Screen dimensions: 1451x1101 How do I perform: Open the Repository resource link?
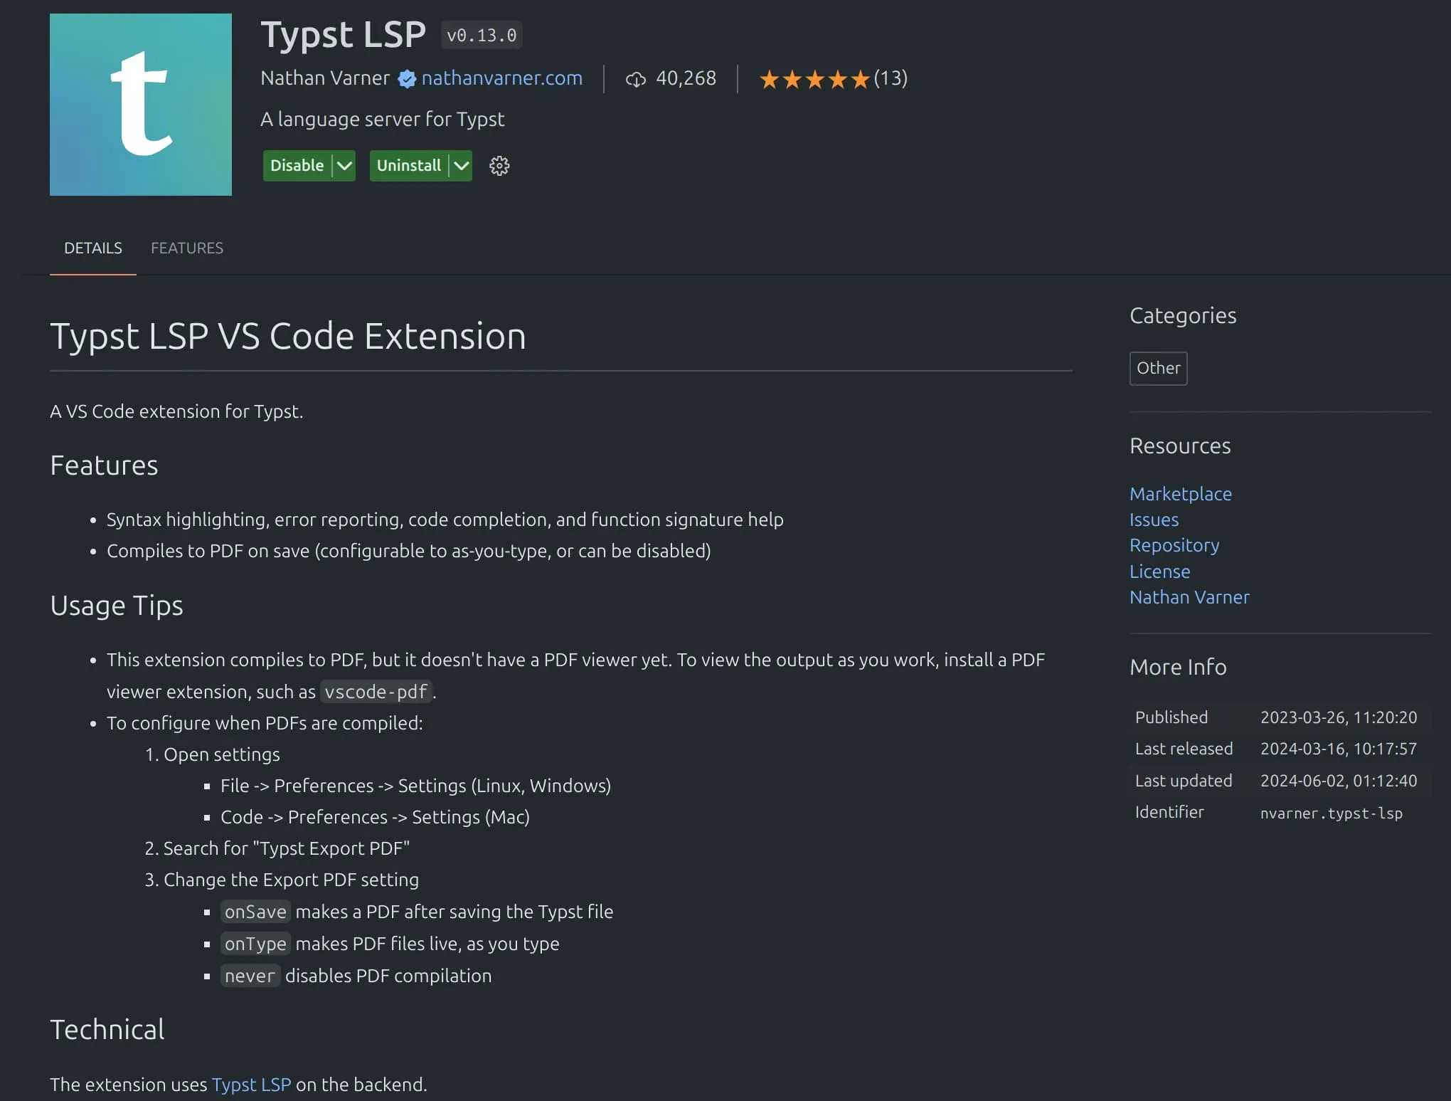1174,545
